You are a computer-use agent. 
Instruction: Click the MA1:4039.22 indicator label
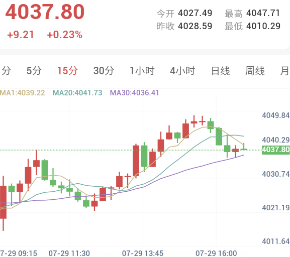coord(23,93)
